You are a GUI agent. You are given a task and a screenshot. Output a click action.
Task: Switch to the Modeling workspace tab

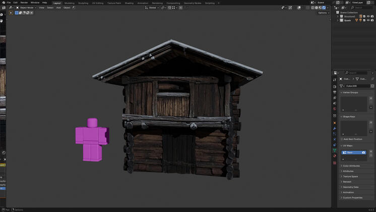pos(69,3)
